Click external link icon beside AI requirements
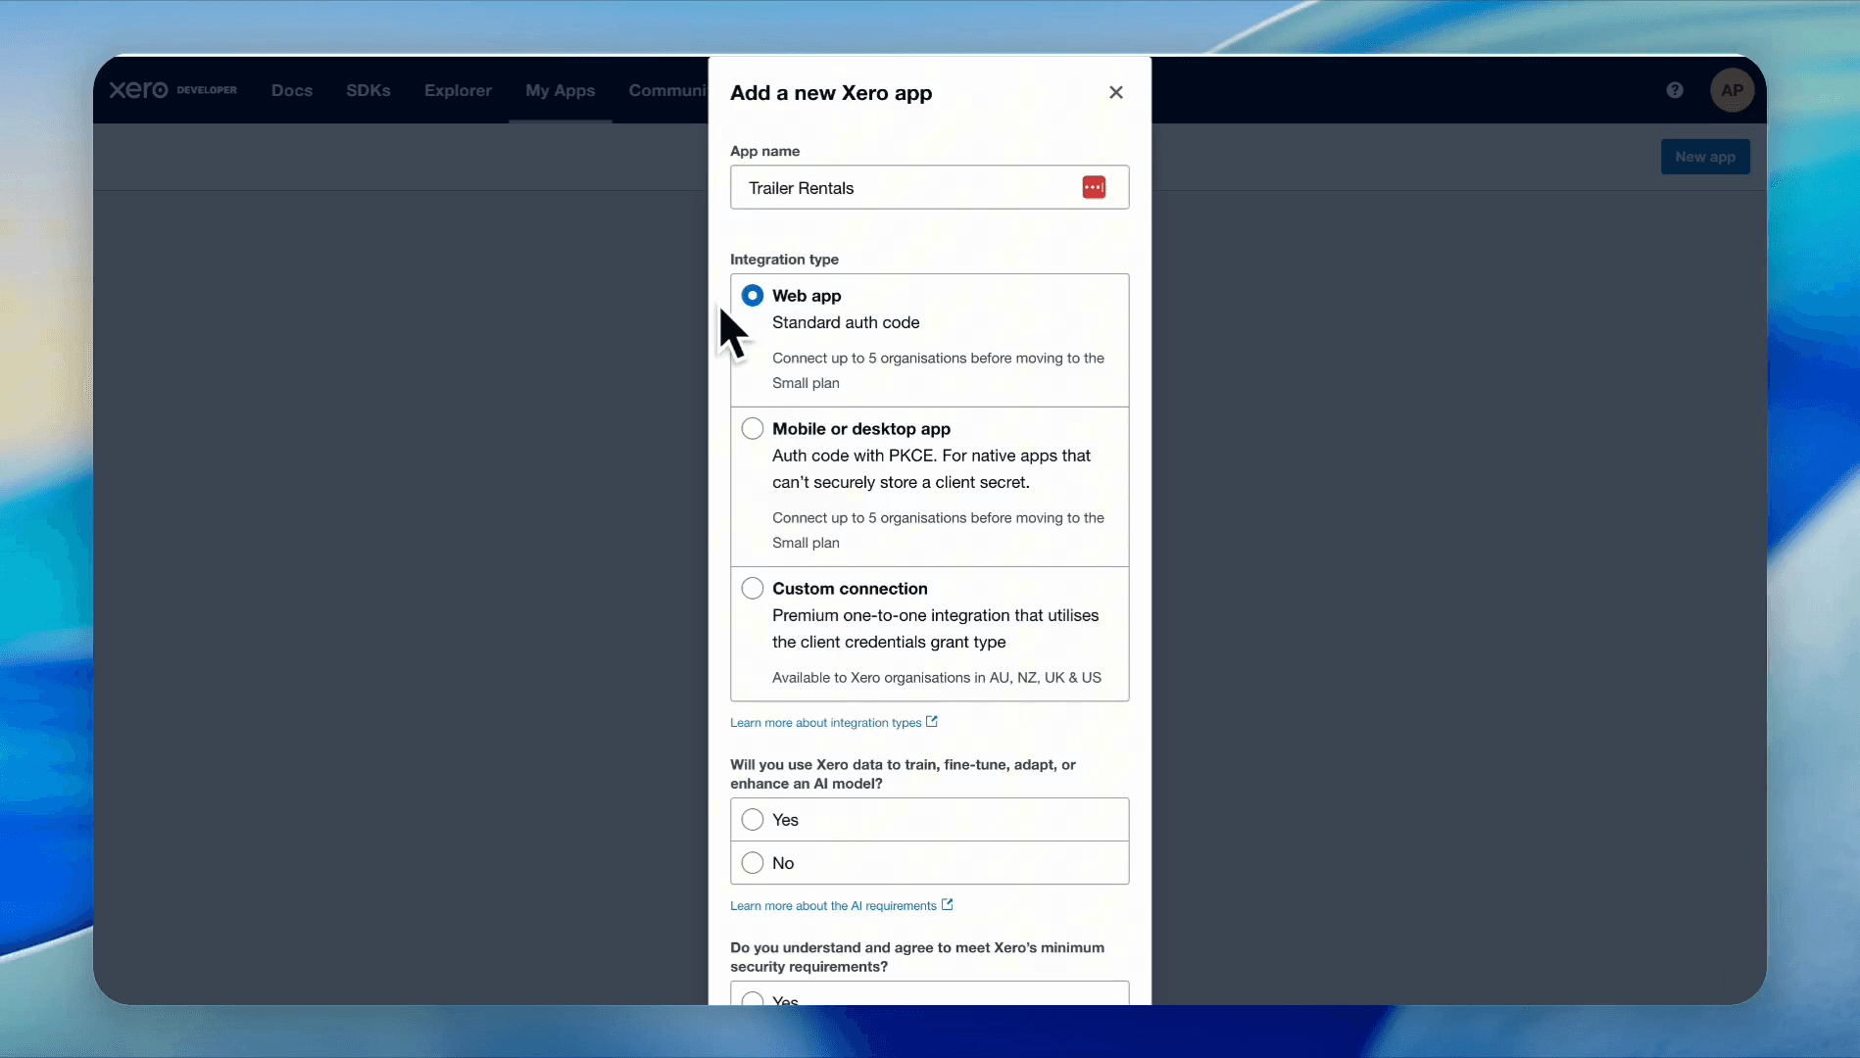The height and width of the screenshot is (1058, 1860). click(x=948, y=904)
